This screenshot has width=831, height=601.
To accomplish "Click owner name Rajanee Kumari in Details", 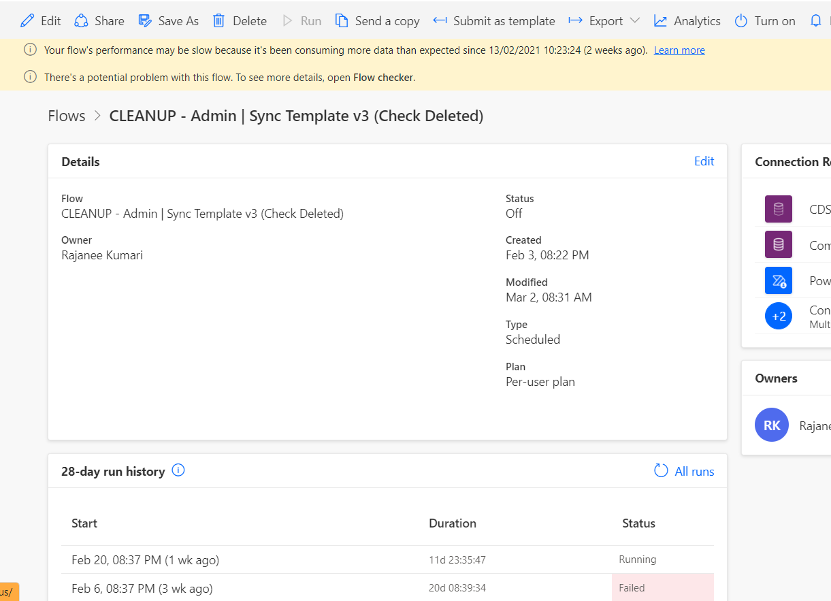I will click(x=102, y=255).
